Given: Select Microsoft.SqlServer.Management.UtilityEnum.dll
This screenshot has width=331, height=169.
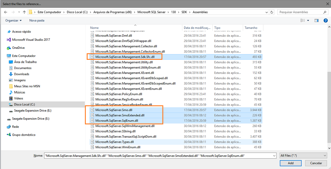Looking at the screenshot, I should tap(128, 68).
